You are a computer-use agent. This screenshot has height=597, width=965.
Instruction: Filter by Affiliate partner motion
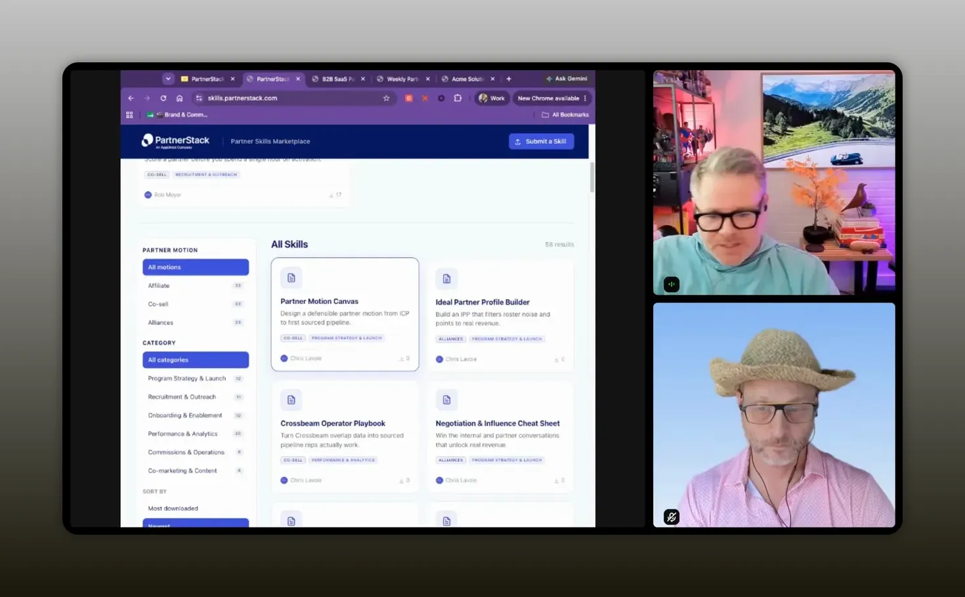coord(196,286)
